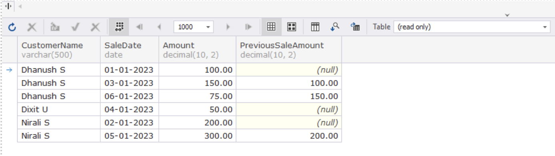This screenshot has height=156, width=555.
Task: Select the Amount cell 300.00
Action: (x=198, y=136)
